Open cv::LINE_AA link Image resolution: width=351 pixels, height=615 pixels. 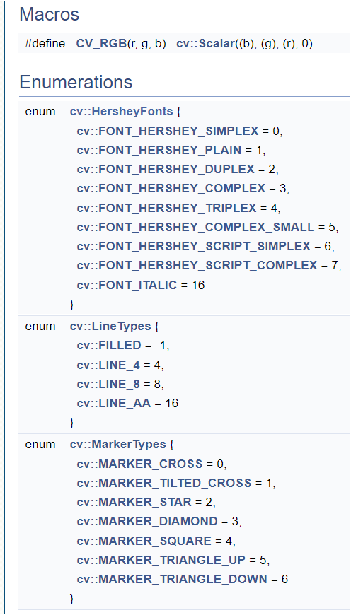coord(113,403)
